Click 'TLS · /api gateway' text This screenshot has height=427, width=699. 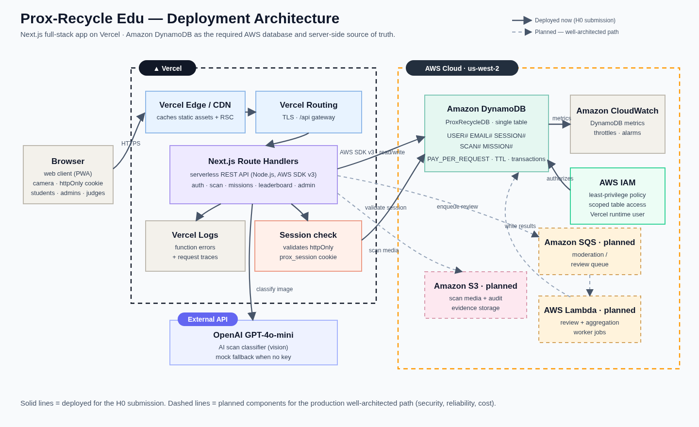pos(309,117)
